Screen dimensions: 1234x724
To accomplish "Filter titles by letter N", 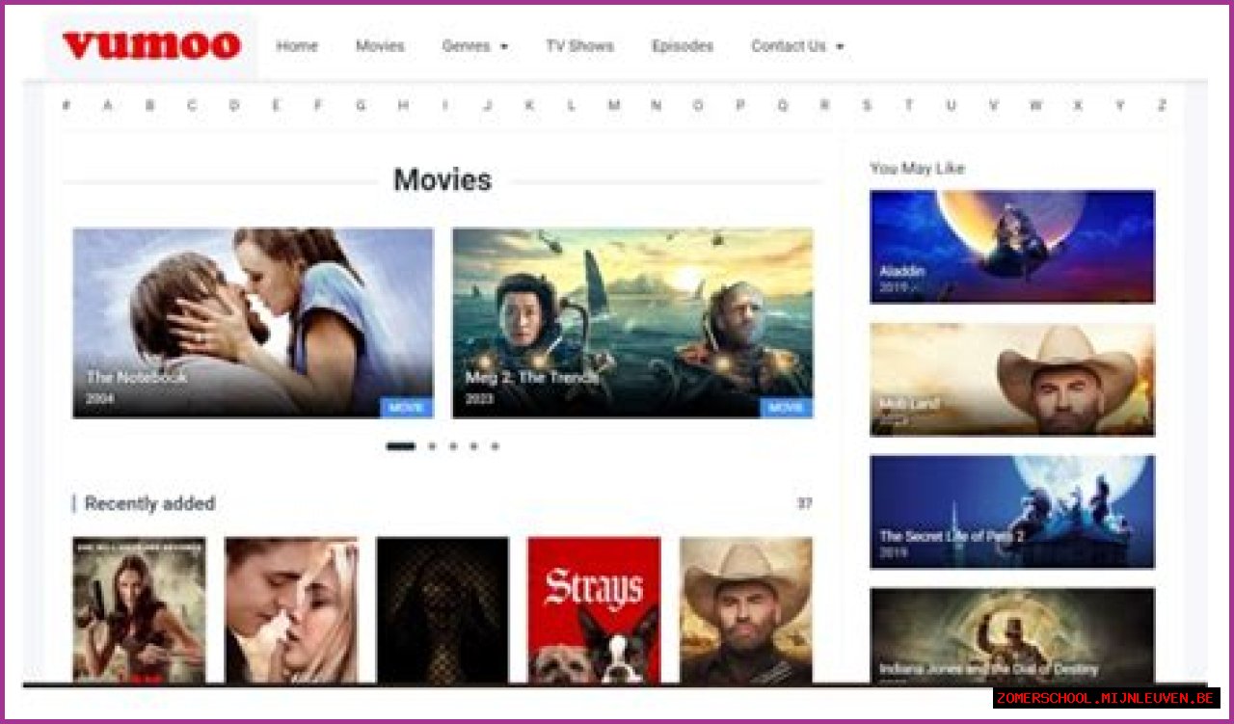I will [x=656, y=105].
